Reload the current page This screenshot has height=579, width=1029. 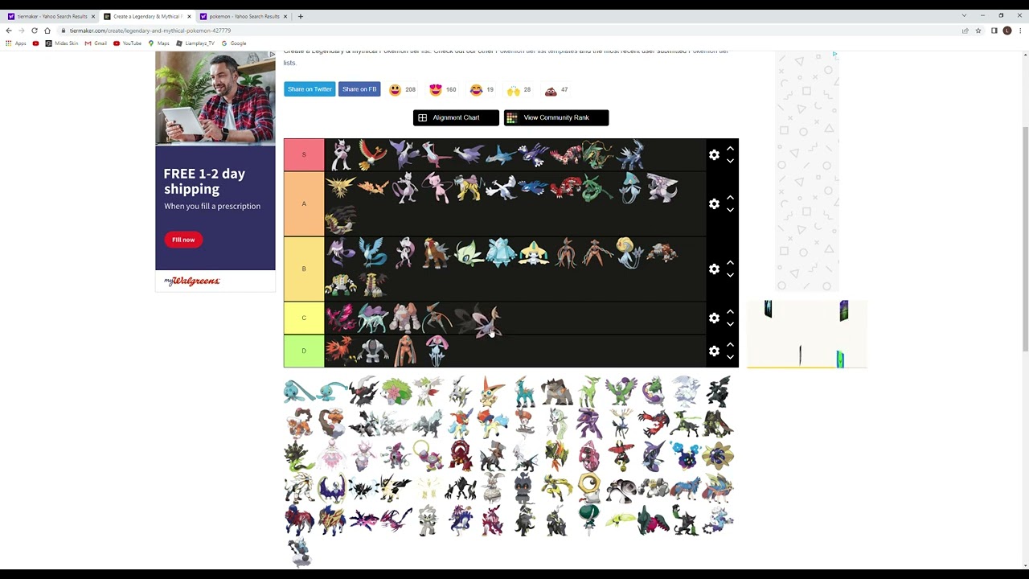35,31
